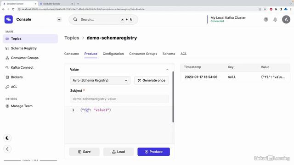
Task: Click the {"f1":"valu… value cell
Action: (273, 77)
